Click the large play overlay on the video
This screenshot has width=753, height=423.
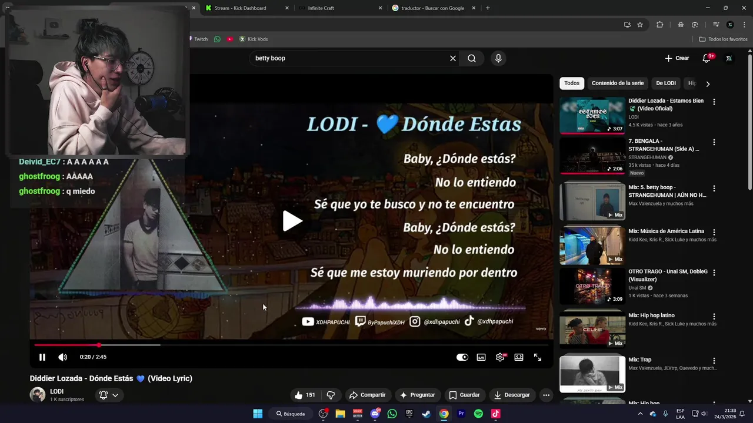(x=292, y=221)
